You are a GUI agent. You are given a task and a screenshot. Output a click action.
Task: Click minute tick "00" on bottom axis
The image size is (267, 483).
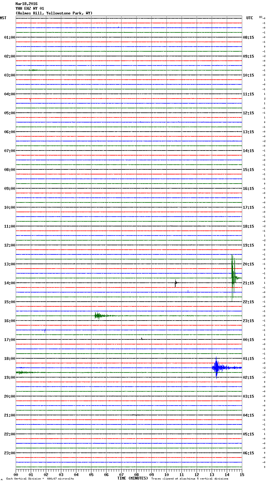click(x=16, y=474)
